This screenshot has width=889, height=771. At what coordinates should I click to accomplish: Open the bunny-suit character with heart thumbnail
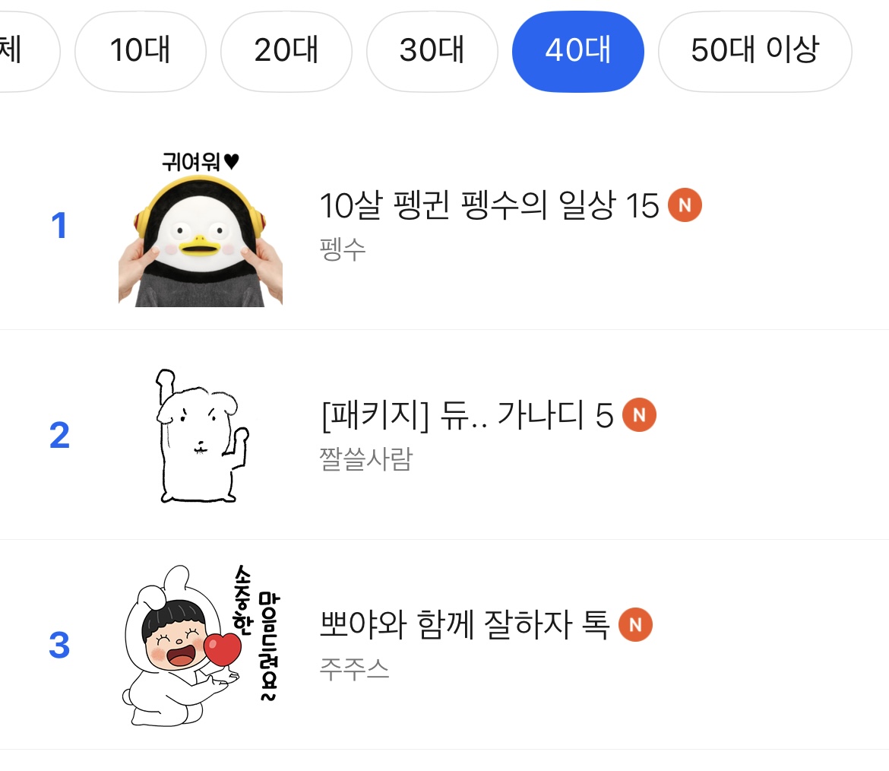[199, 645]
